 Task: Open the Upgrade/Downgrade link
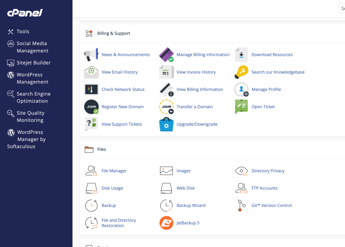tap(197, 124)
